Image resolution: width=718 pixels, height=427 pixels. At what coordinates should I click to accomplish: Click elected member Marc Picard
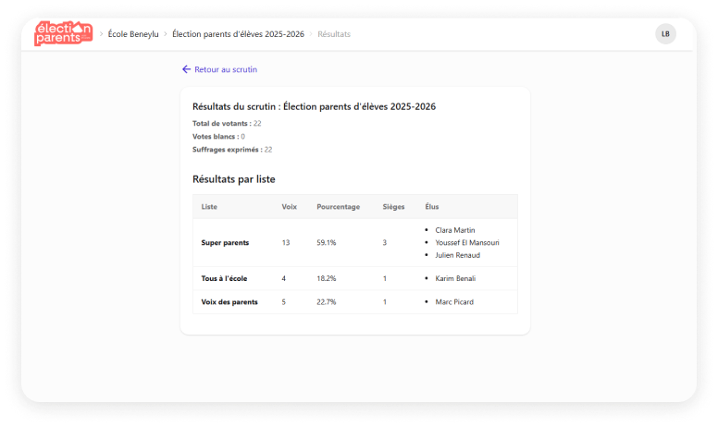[453, 302]
